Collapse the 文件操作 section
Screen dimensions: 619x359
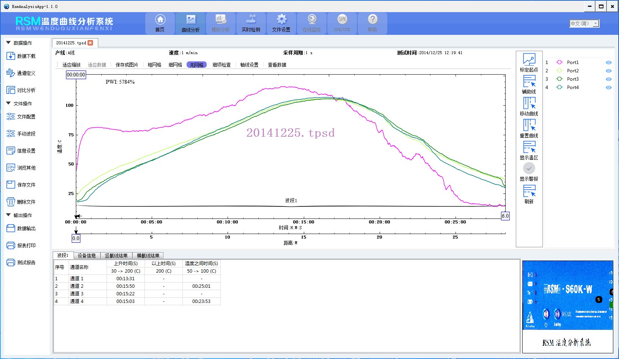8,103
